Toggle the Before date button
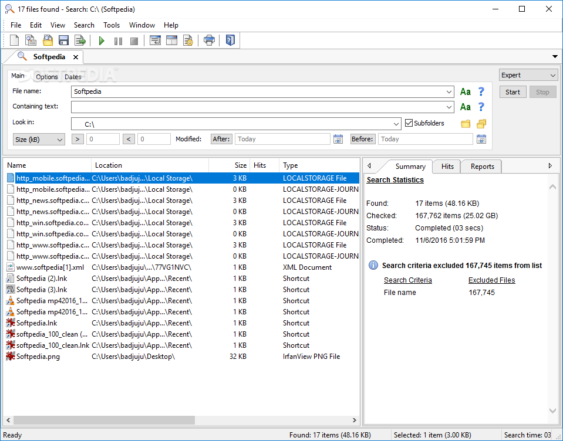 tap(362, 139)
